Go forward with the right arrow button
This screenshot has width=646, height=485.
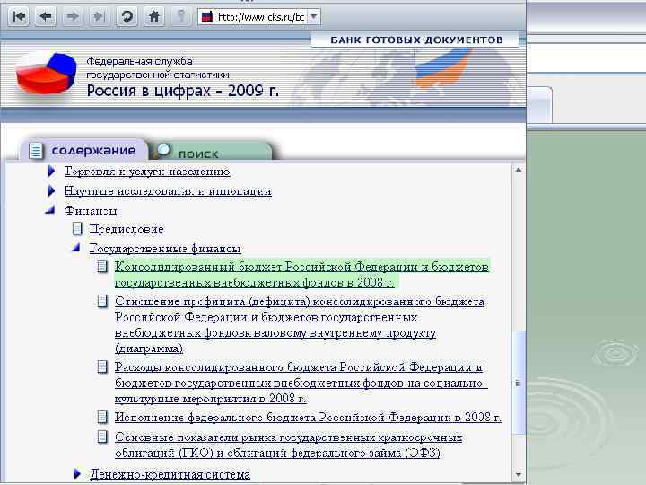(73, 16)
